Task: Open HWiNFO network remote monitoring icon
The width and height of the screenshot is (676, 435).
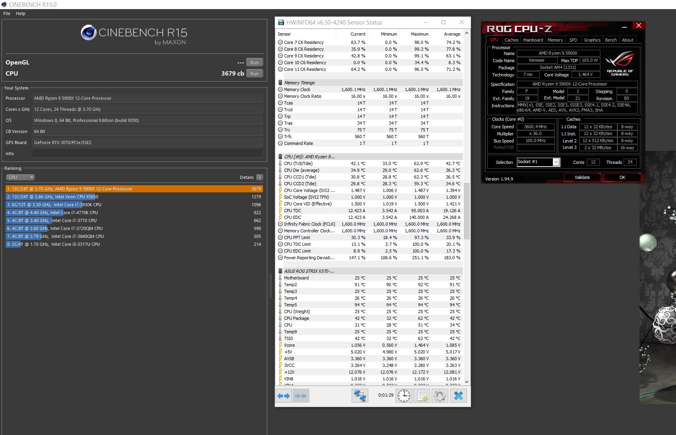Action: click(x=360, y=396)
